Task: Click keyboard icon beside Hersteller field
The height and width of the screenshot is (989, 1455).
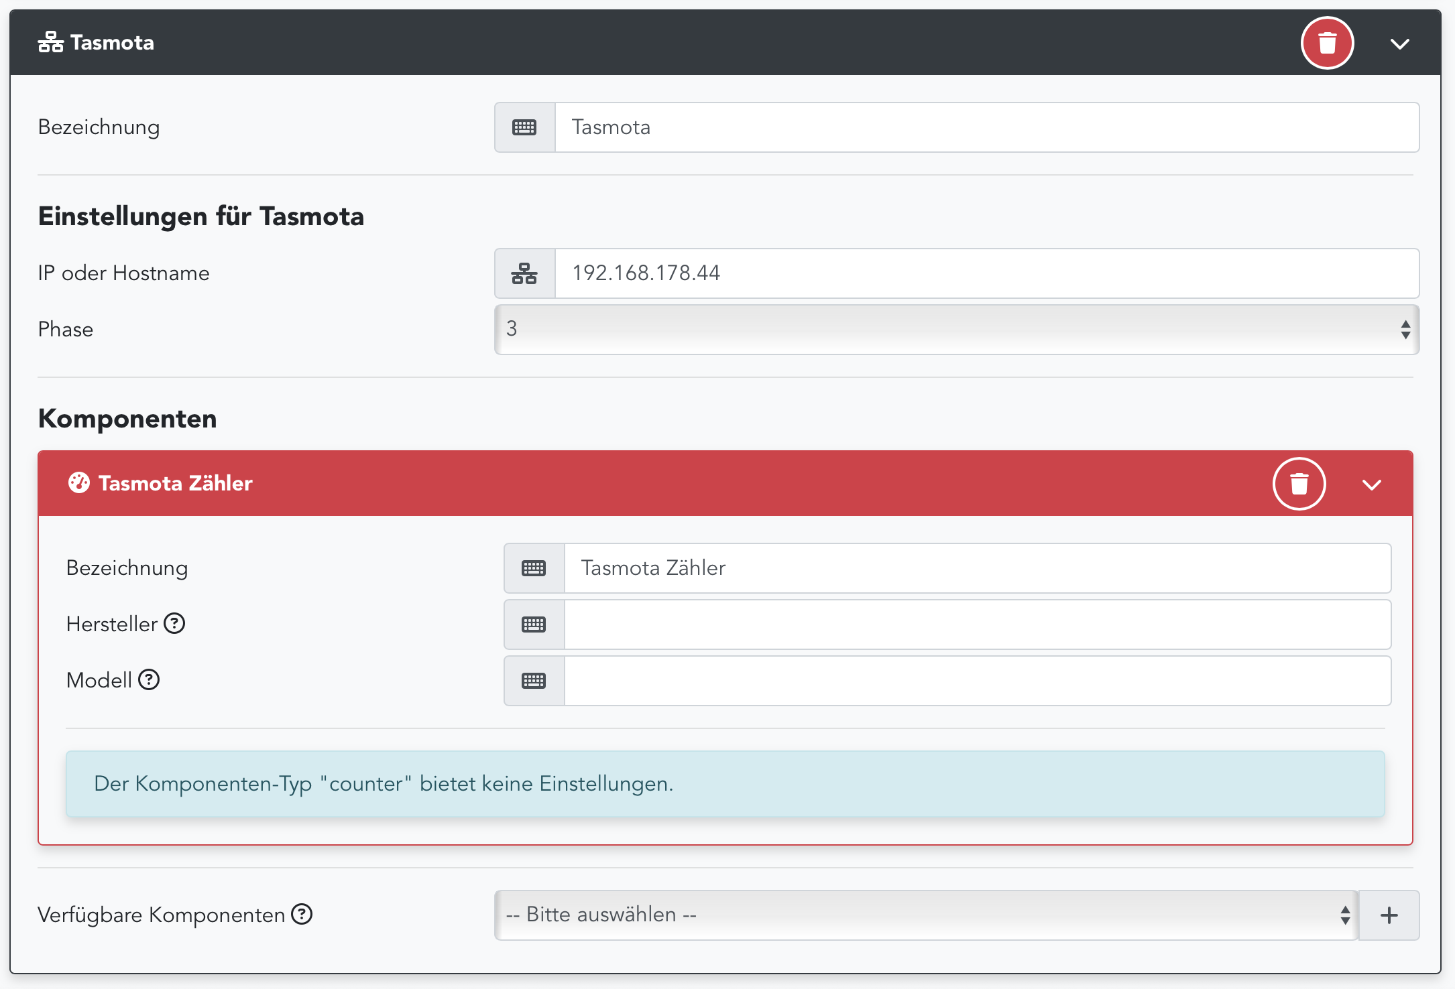Action: click(x=534, y=624)
